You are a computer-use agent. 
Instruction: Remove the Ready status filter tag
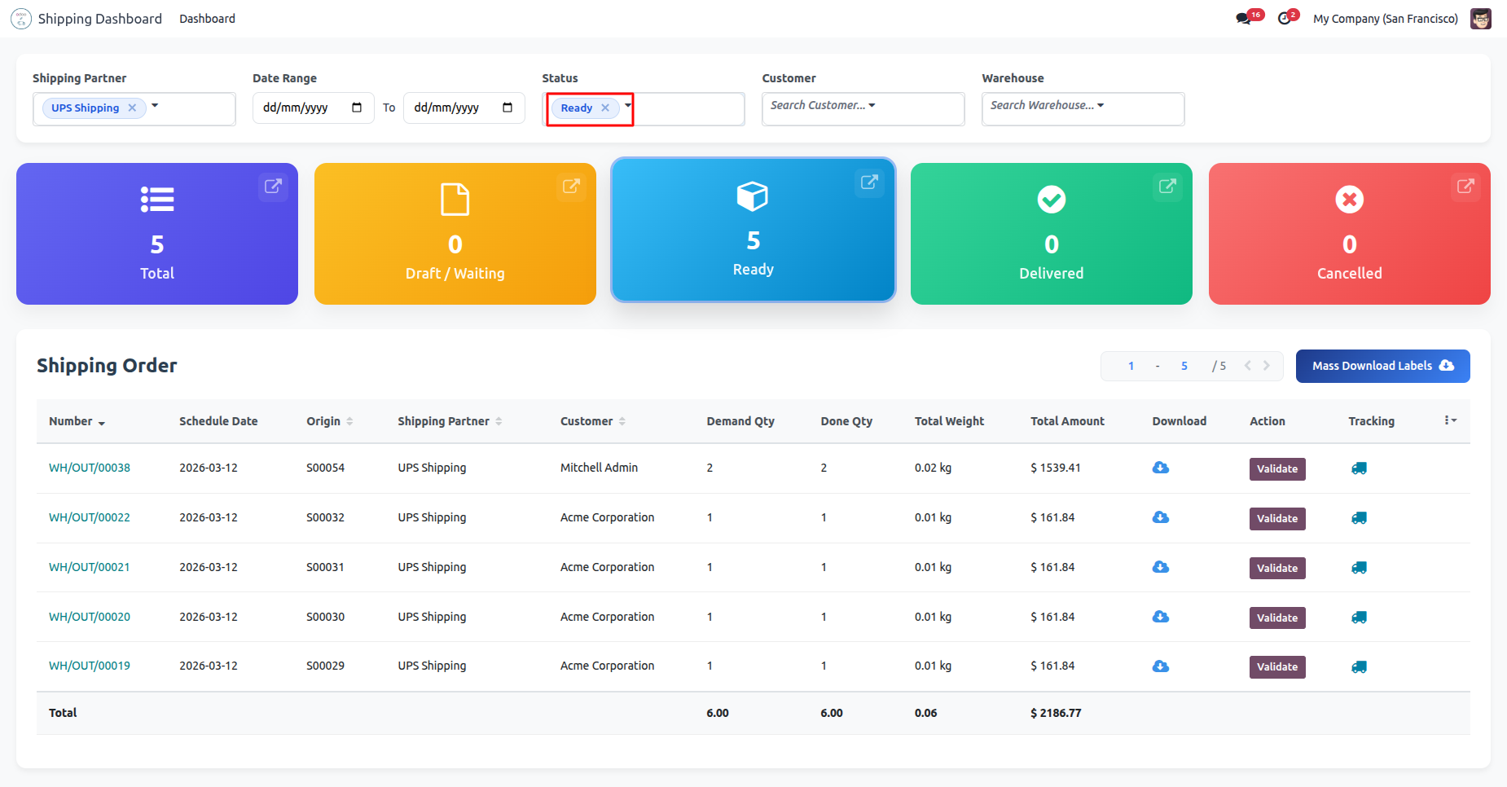[x=605, y=108]
